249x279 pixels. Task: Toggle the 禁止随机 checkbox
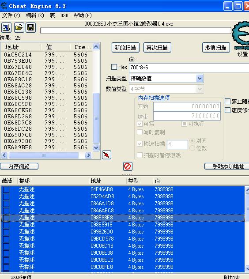tap(227, 102)
